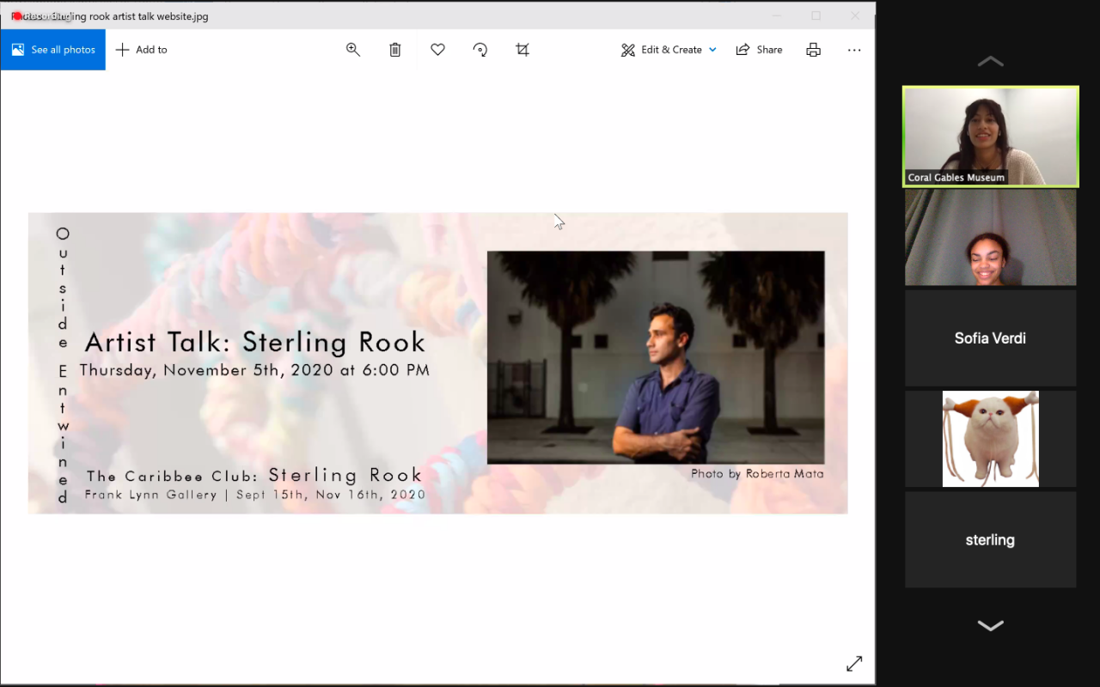This screenshot has width=1100, height=687.
Task: Maximize the Photos window
Action: coord(816,15)
